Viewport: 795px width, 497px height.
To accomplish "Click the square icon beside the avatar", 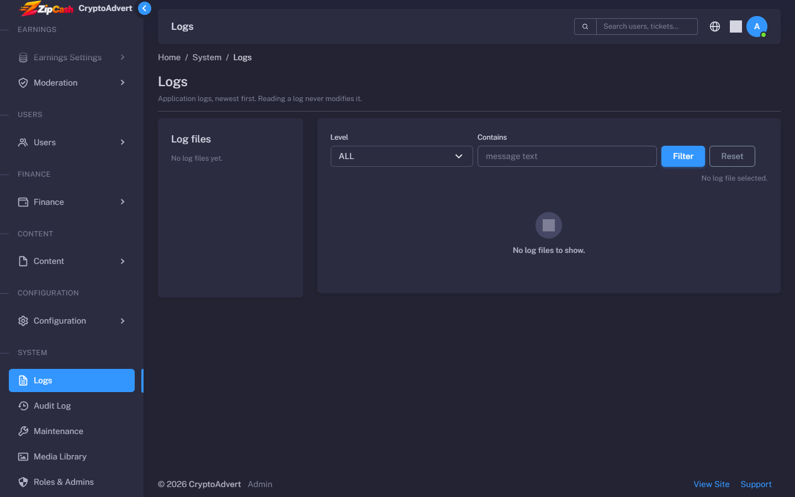I will click(x=736, y=27).
